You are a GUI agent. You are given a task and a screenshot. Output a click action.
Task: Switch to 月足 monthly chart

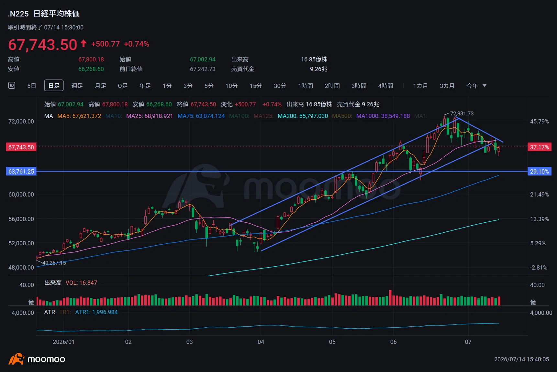(x=100, y=86)
